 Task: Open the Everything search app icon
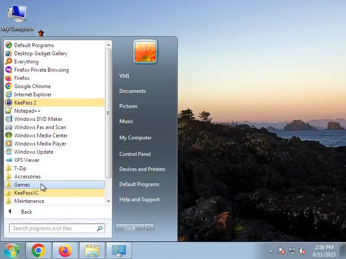click(x=9, y=61)
